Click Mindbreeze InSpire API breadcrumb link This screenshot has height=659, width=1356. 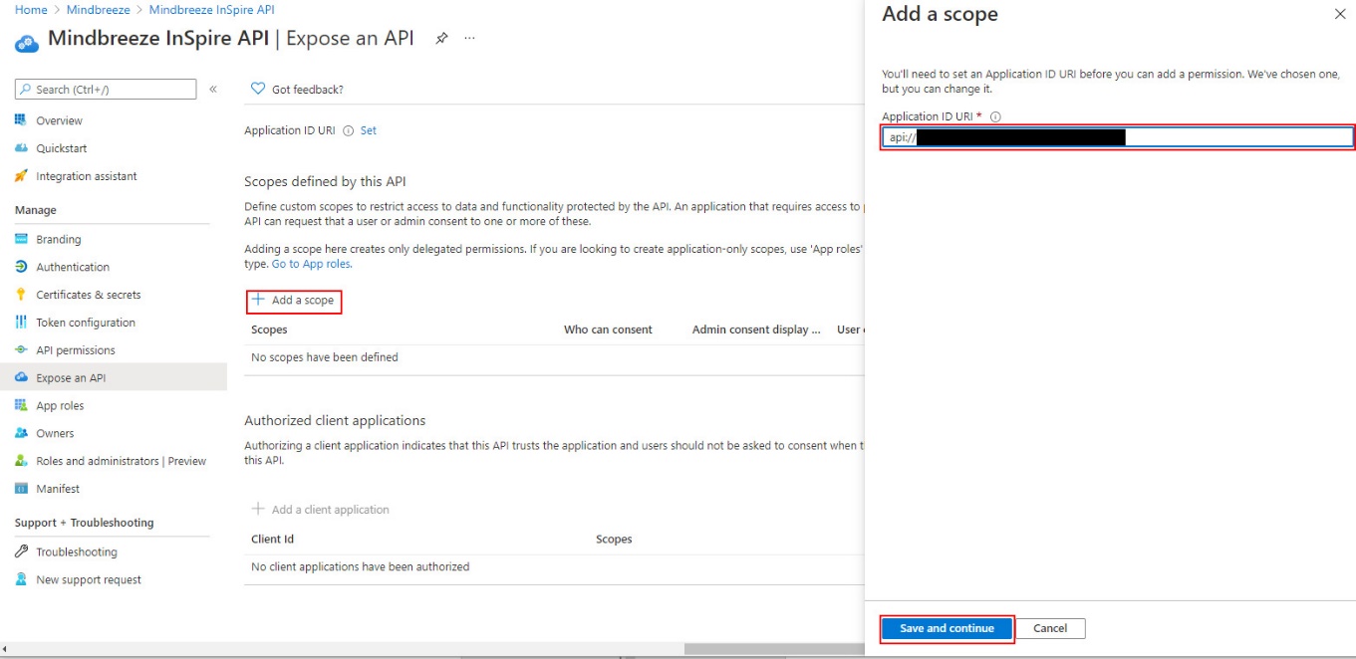211,9
